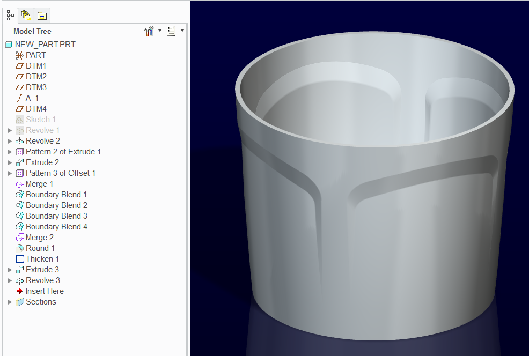Click the Round 1 feature icon
This screenshot has height=356, width=529.
point(19,248)
